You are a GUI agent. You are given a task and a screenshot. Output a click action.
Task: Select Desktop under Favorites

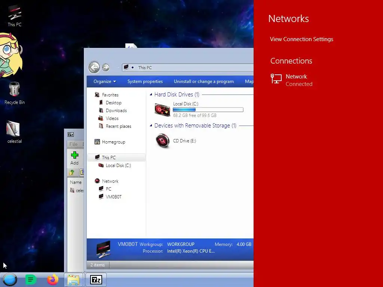[x=114, y=103]
